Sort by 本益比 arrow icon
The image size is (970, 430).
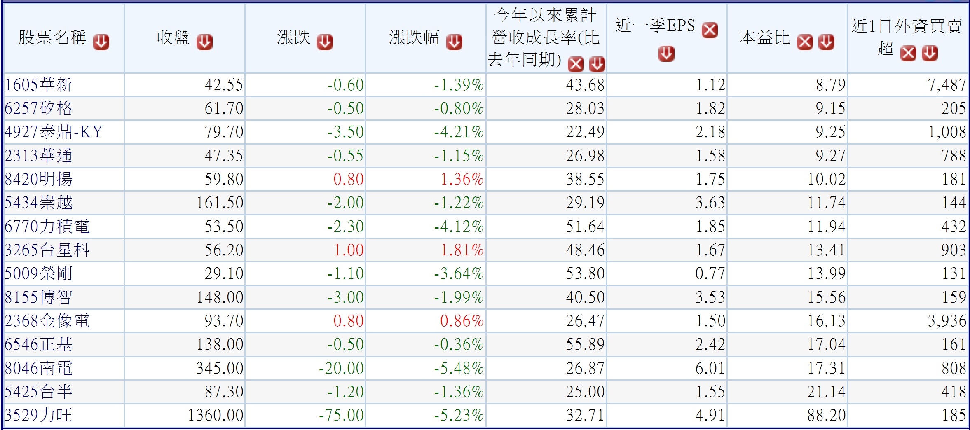(x=826, y=42)
